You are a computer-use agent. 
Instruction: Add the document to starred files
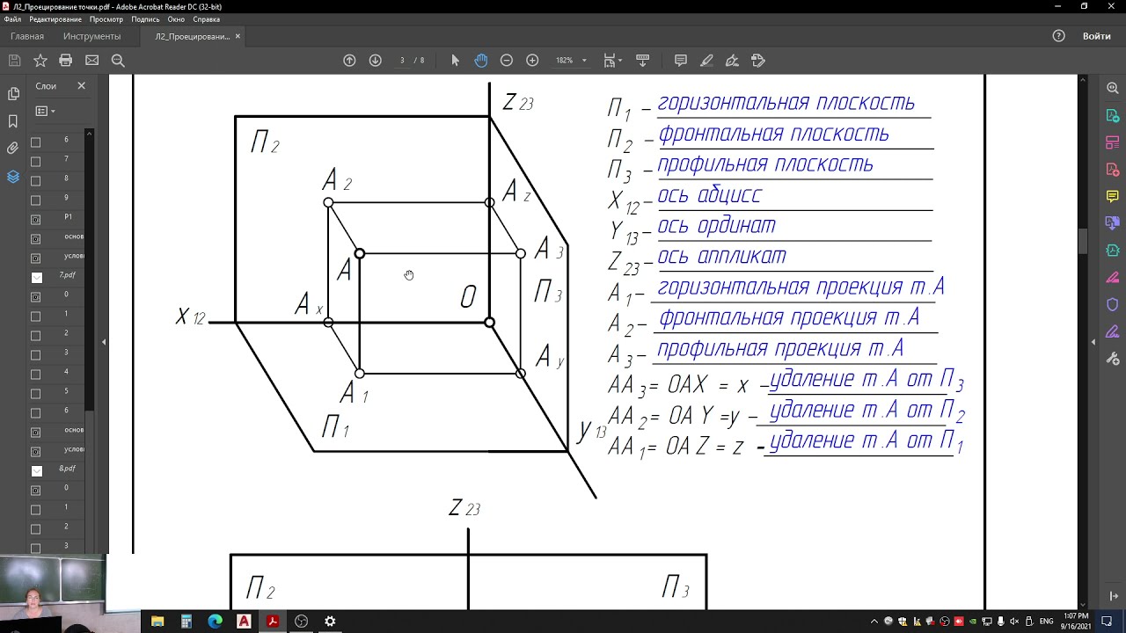pyautogui.click(x=40, y=61)
